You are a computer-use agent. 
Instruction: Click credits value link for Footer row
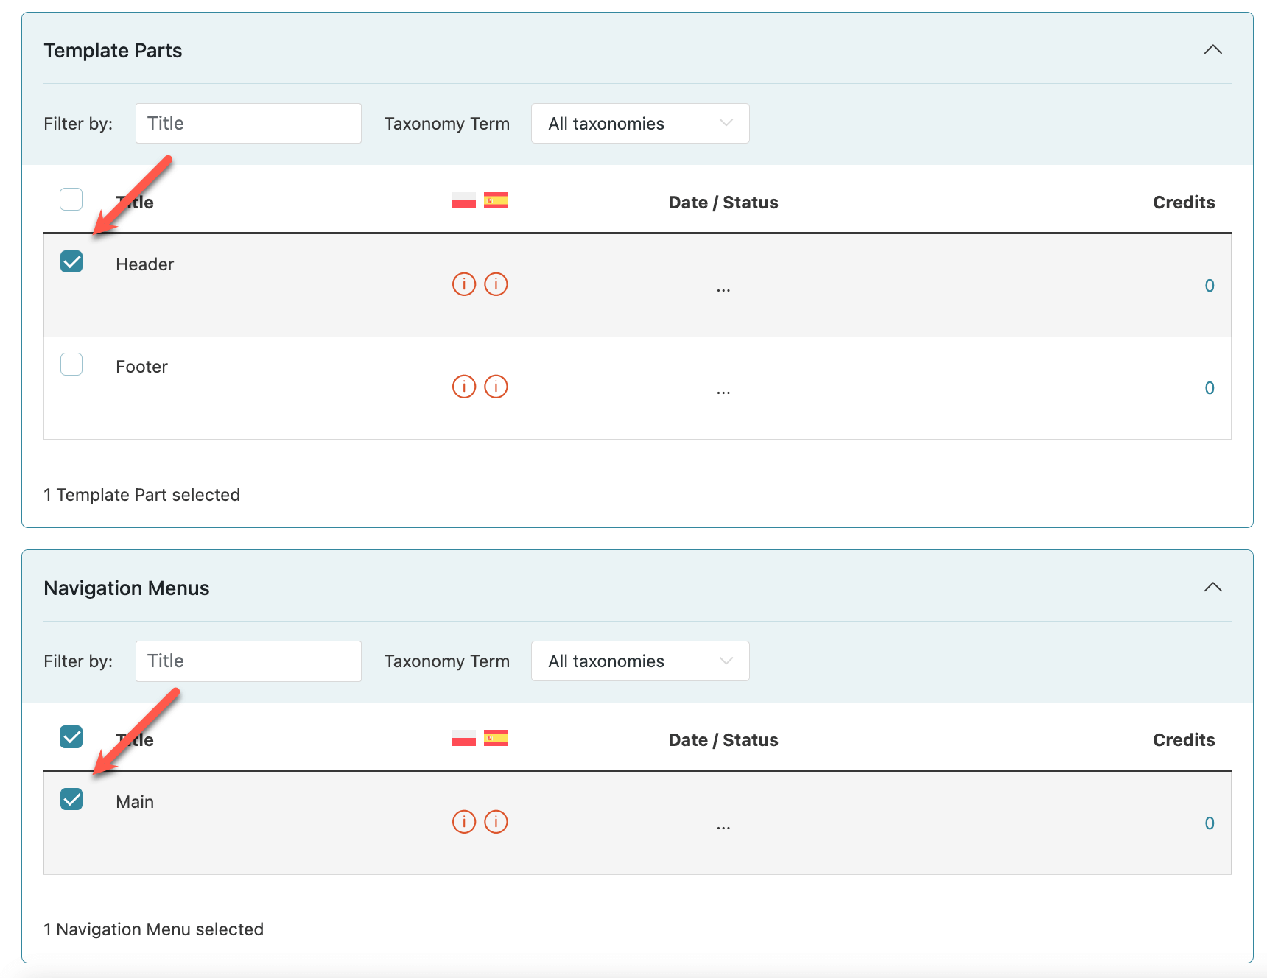tap(1209, 388)
